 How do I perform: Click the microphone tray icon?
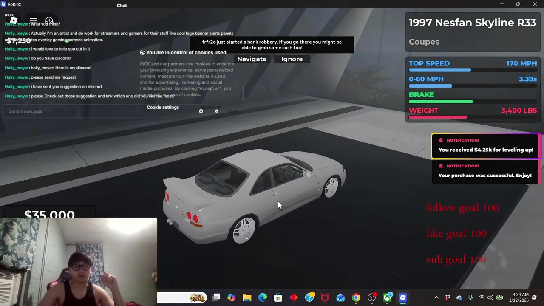(x=470, y=297)
